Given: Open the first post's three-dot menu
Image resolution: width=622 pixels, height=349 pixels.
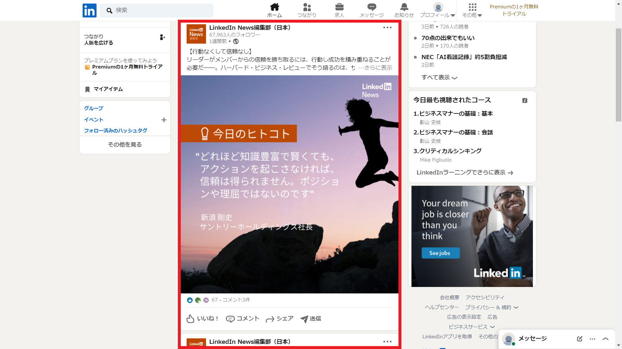Looking at the screenshot, I should point(387,27).
